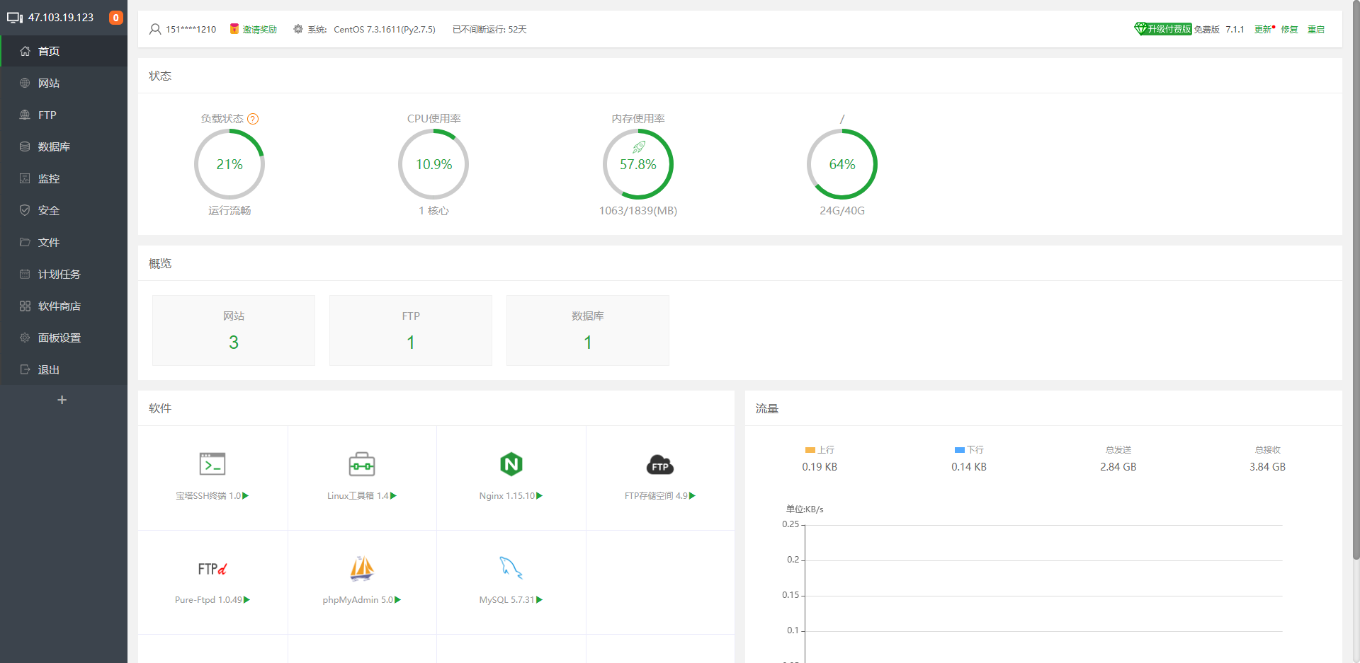The width and height of the screenshot is (1360, 663).
Task: Click the 免费版 label in the header
Action: [x=1207, y=30]
